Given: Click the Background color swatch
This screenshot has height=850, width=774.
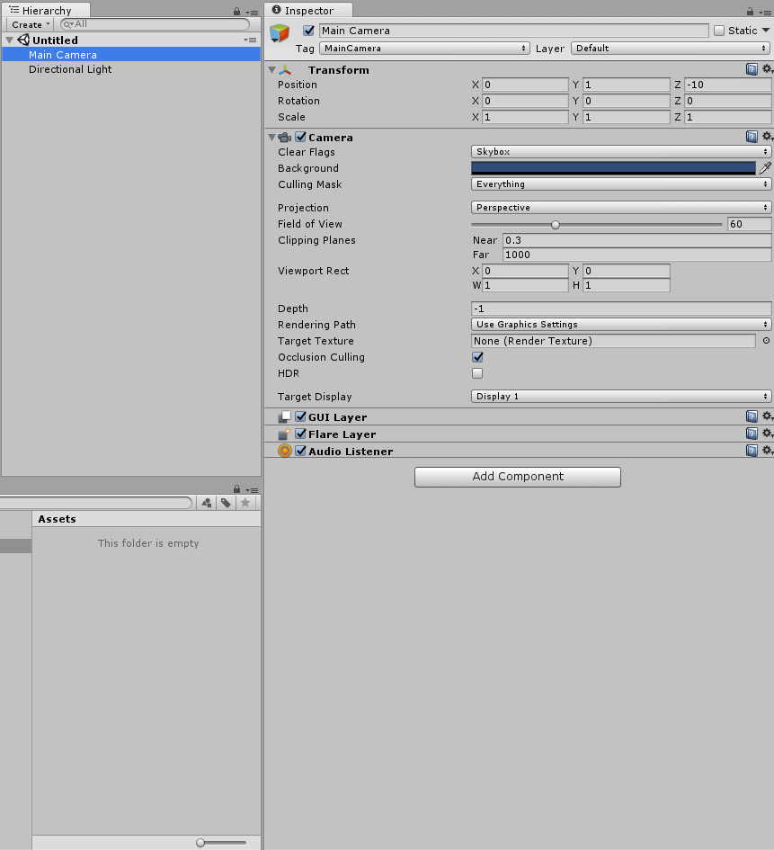Looking at the screenshot, I should [x=613, y=168].
